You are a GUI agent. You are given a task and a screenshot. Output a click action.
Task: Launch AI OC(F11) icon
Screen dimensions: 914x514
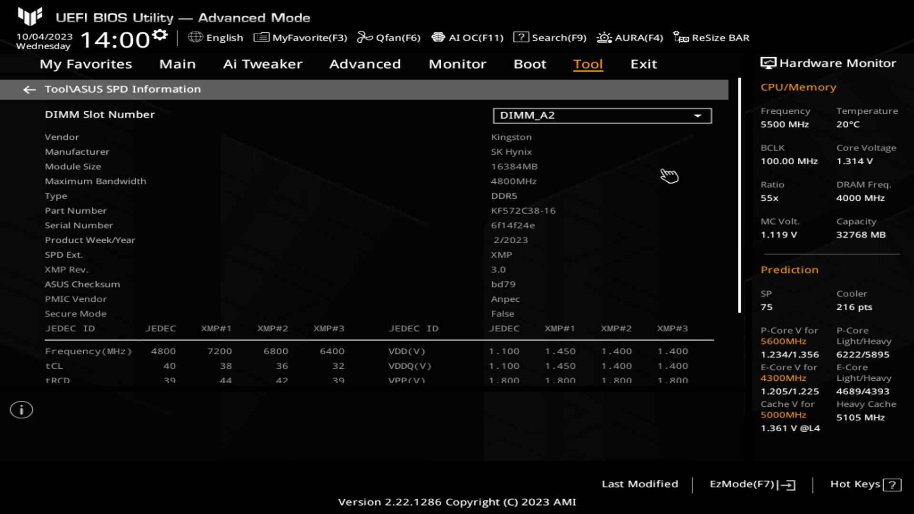[x=438, y=37]
